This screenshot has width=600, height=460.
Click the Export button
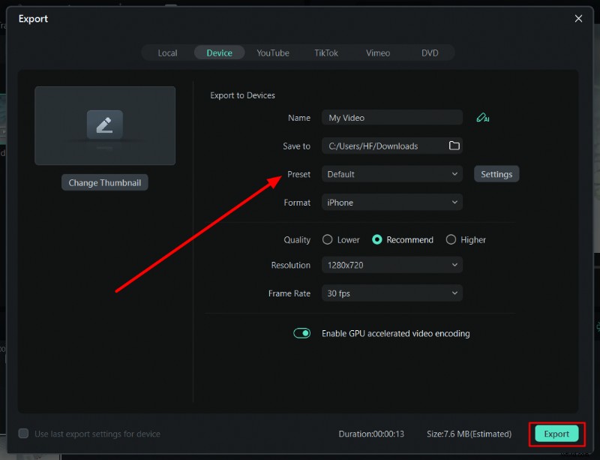pos(556,434)
